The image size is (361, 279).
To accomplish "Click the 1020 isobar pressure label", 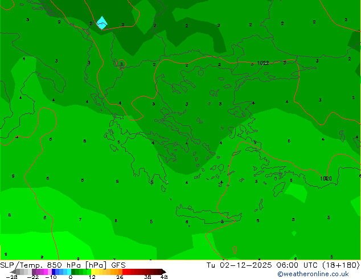I will pos(326,179).
